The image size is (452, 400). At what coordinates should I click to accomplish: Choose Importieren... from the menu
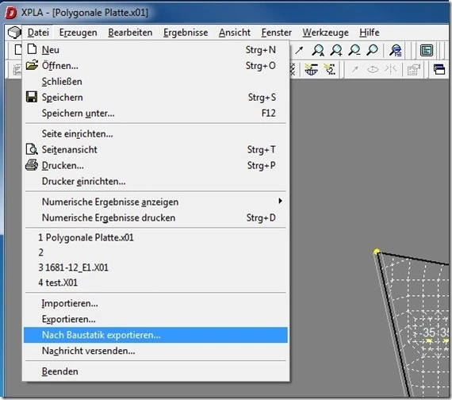click(155, 303)
